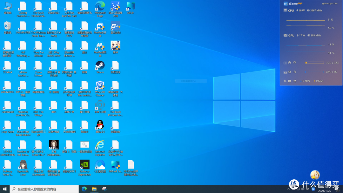Viewport: 343px width, 193px height.
Task: Click the speaker volume icon in the tray
Action: pyautogui.click(x=303, y=189)
